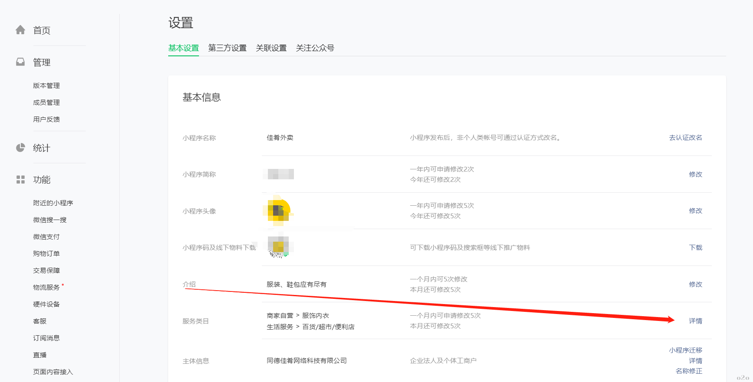The width and height of the screenshot is (753, 382).
Task: Click 去认证改名 link for mini program name
Action: tap(685, 138)
